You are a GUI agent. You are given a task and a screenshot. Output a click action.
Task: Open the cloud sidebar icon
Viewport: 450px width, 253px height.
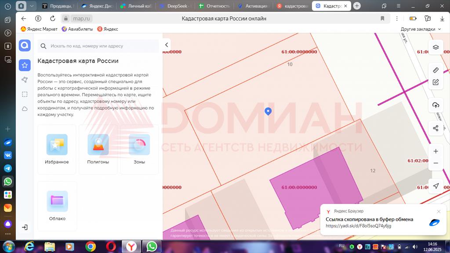coord(25,109)
